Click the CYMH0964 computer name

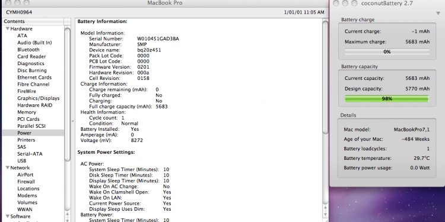(x=19, y=12)
